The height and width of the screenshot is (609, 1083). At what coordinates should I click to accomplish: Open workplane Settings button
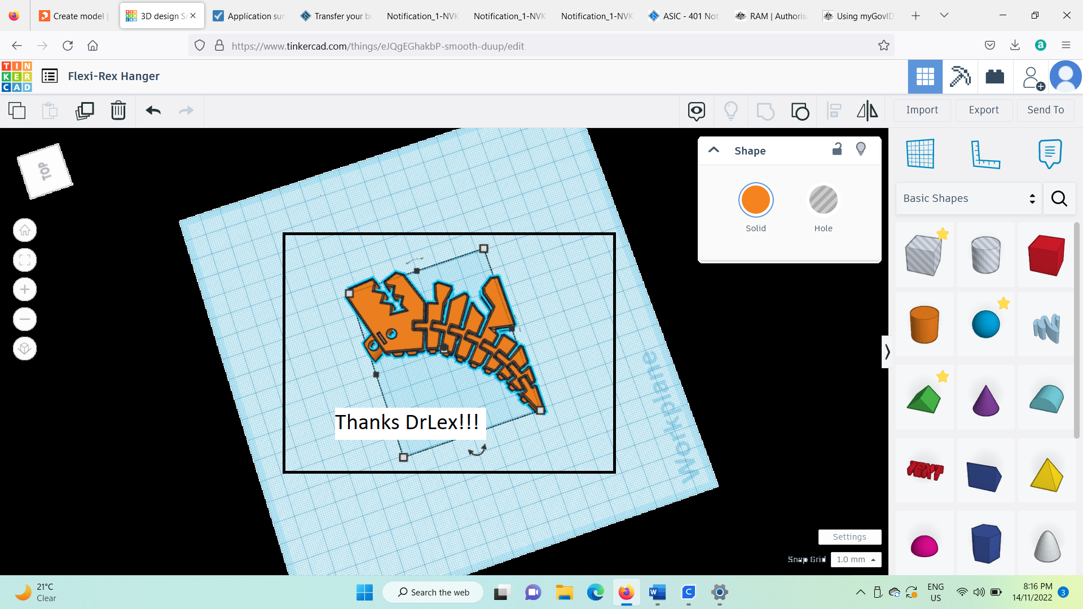coord(849,537)
